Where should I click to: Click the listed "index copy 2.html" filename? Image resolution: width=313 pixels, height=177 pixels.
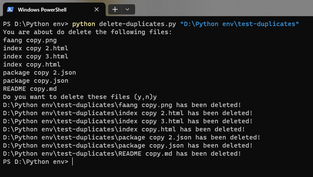[35, 48]
